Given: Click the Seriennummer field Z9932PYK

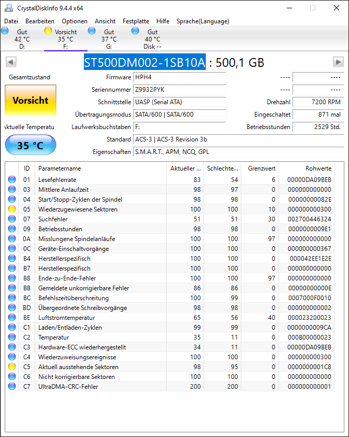Looking at the screenshot, I should (x=180, y=90).
